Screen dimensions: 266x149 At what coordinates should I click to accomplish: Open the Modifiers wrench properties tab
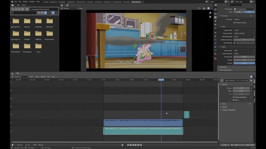pyautogui.click(x=215, y=36)
